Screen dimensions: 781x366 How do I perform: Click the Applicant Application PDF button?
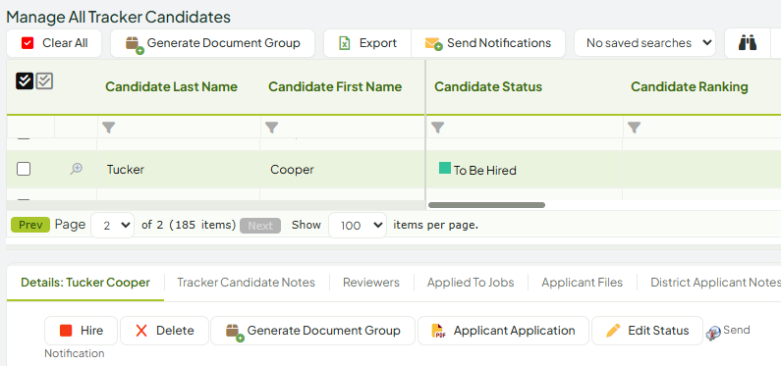click(503, 331)
